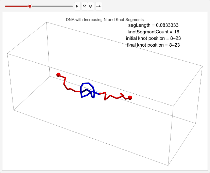The width and height of the screenshot is (210, 173).
Task: Click the initial knot position label
Action: [153, 38]
